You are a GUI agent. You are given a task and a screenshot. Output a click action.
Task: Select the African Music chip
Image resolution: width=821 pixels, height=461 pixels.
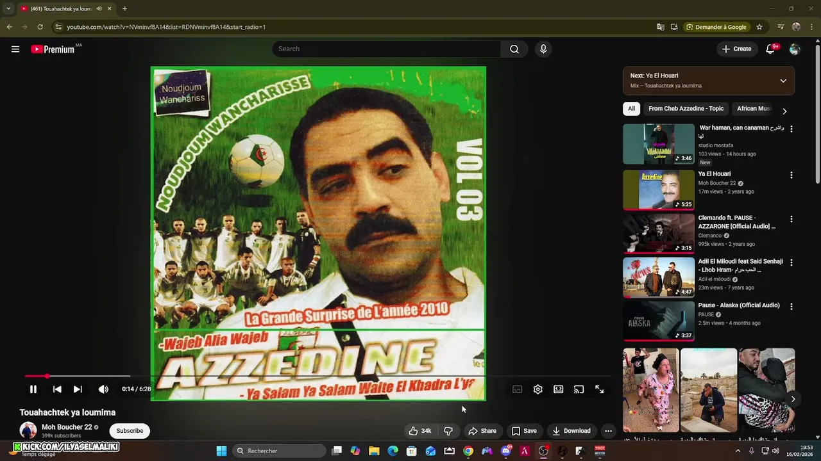point(754,109)
